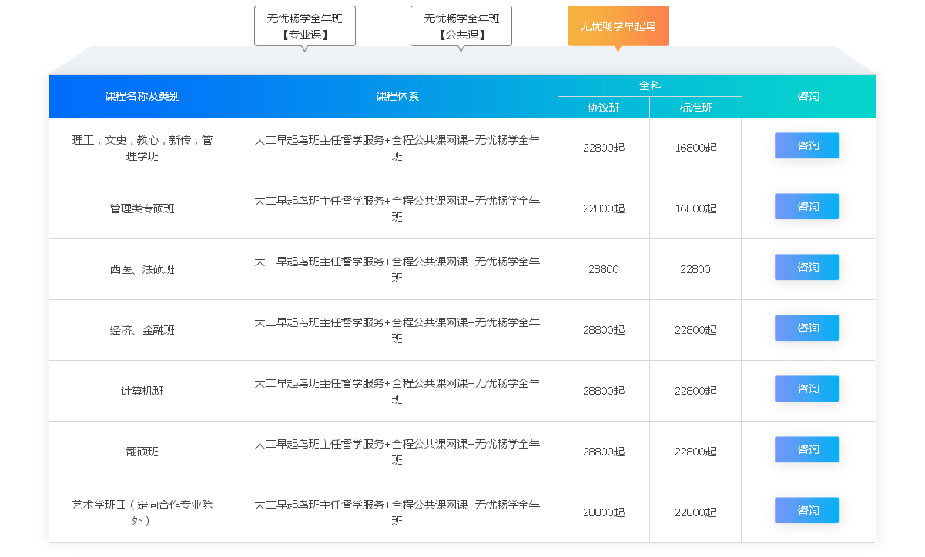The height and width of the screenshot is (557, 925).
Task: Click 咨询 for the 计算机班 course
Action: [806, 389]
